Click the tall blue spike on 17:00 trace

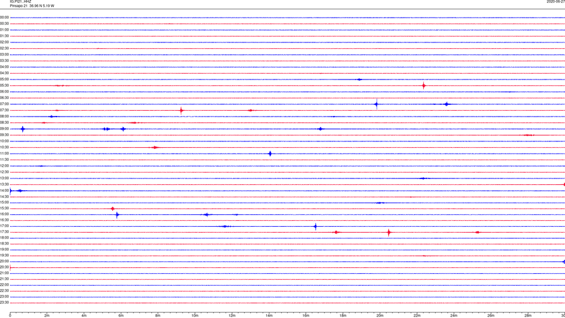315,226
